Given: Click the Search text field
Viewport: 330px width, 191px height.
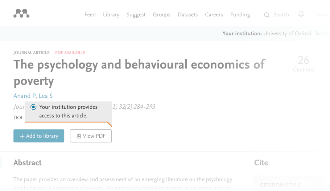Looking at the screenshot, I should 281,15.
